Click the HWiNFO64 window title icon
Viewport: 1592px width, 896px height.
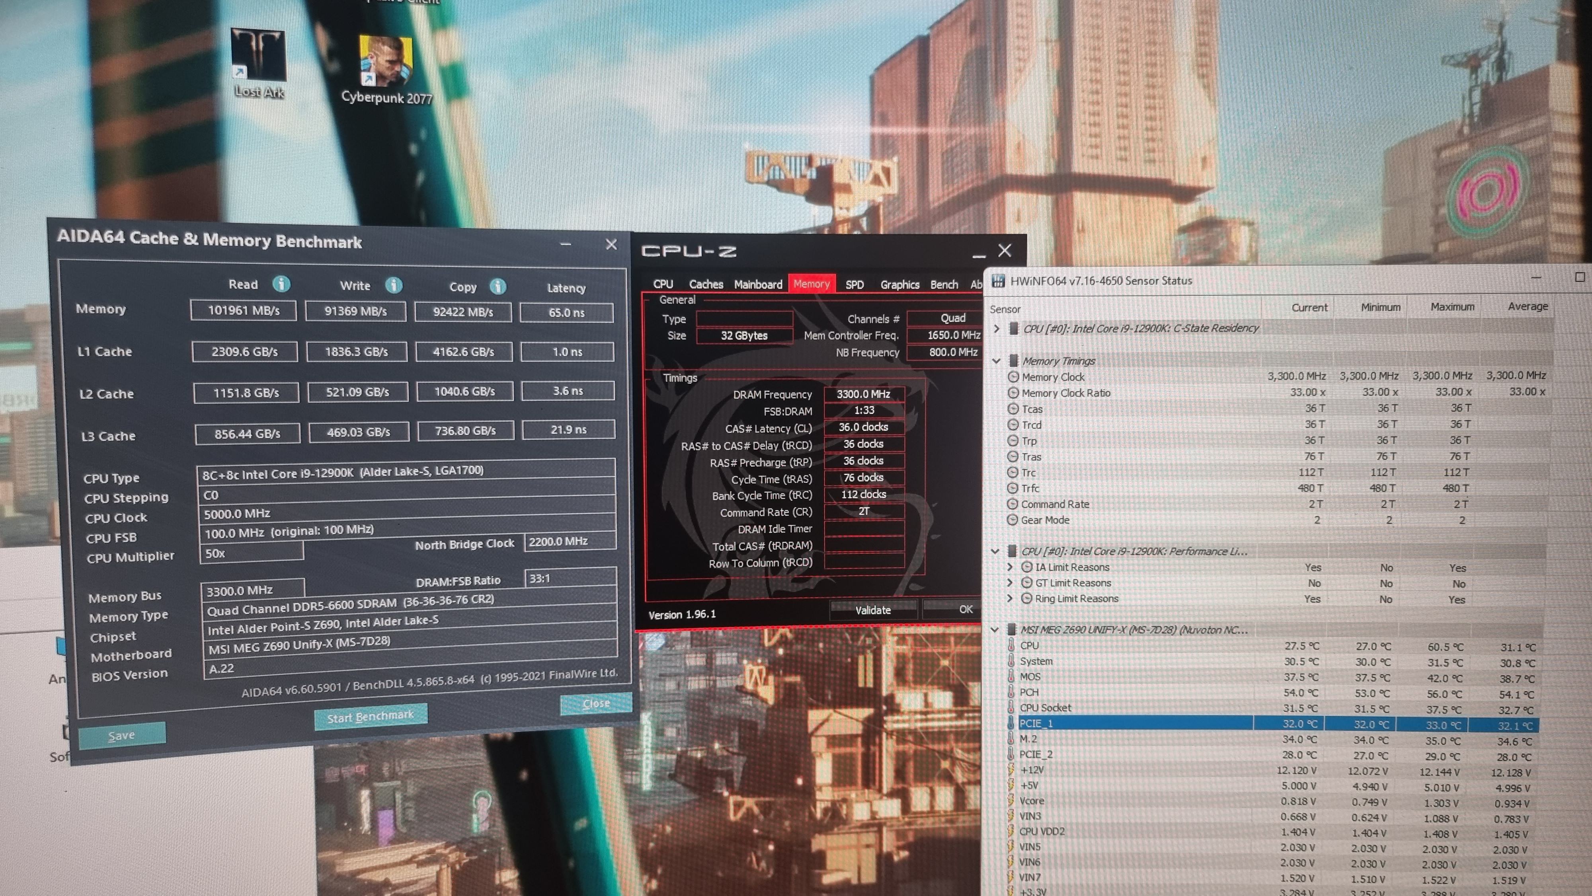pyautogui.click(x=998, y=280)
